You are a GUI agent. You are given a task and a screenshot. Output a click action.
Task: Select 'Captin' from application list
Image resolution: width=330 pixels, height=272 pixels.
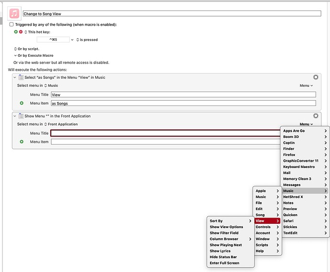click(x=305, y=143)
